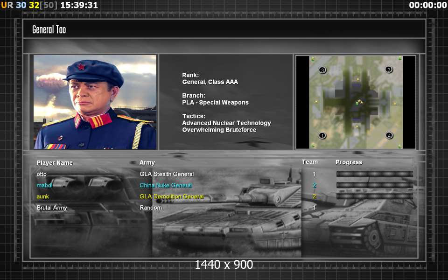Click 'General, Class AAA' text
Image resolution: width=448 pixels, height=280 pixels.
pyautogui.click(x=210, y=82)
